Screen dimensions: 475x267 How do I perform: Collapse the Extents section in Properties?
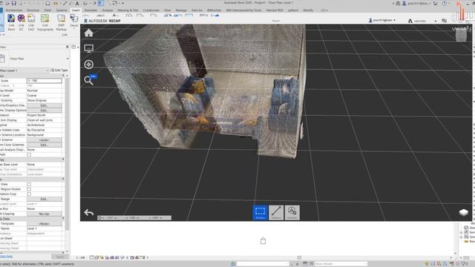[x=63, y=179]
